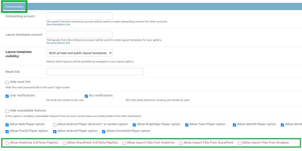Disable Allow FireOS Player option

coord(7,131)
